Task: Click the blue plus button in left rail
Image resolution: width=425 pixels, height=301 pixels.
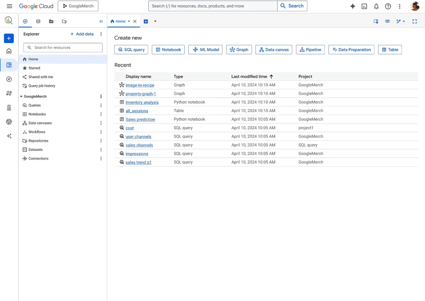Action: pos(9,38)
